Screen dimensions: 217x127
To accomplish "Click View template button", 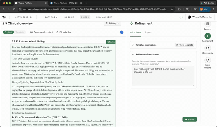I will click(x=185, y=45).
